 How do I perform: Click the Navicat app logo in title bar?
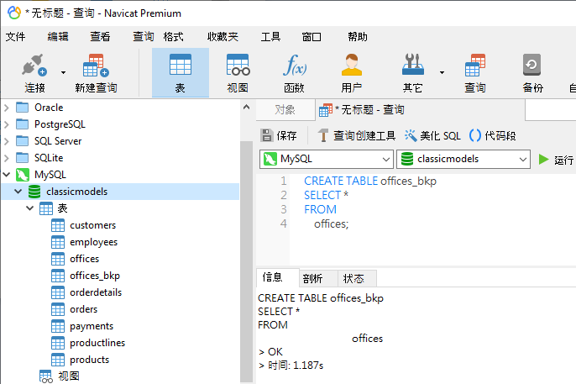click(14, 13)
